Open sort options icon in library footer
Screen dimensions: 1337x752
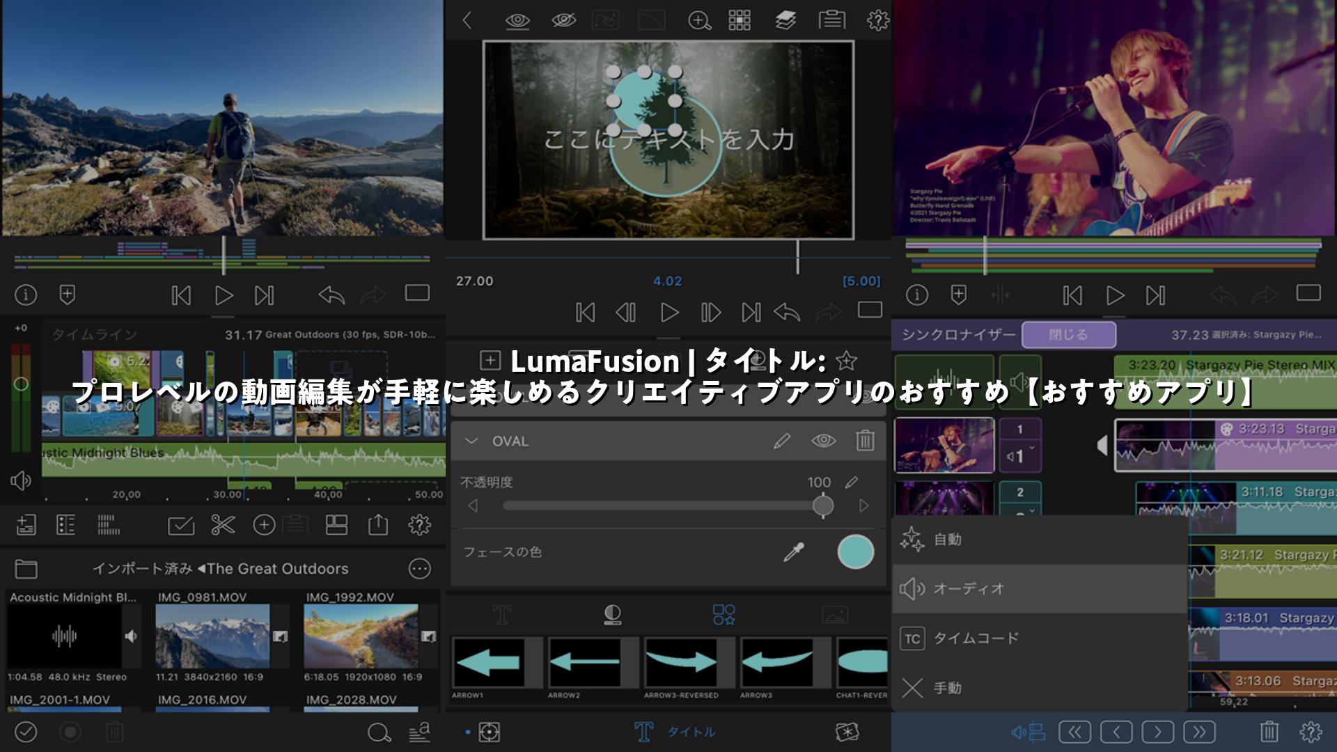tap(419, 732)
